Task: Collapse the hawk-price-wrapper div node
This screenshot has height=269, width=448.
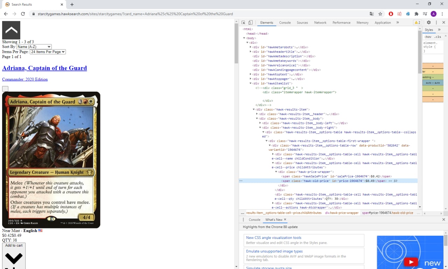Action: coord(276,172)
